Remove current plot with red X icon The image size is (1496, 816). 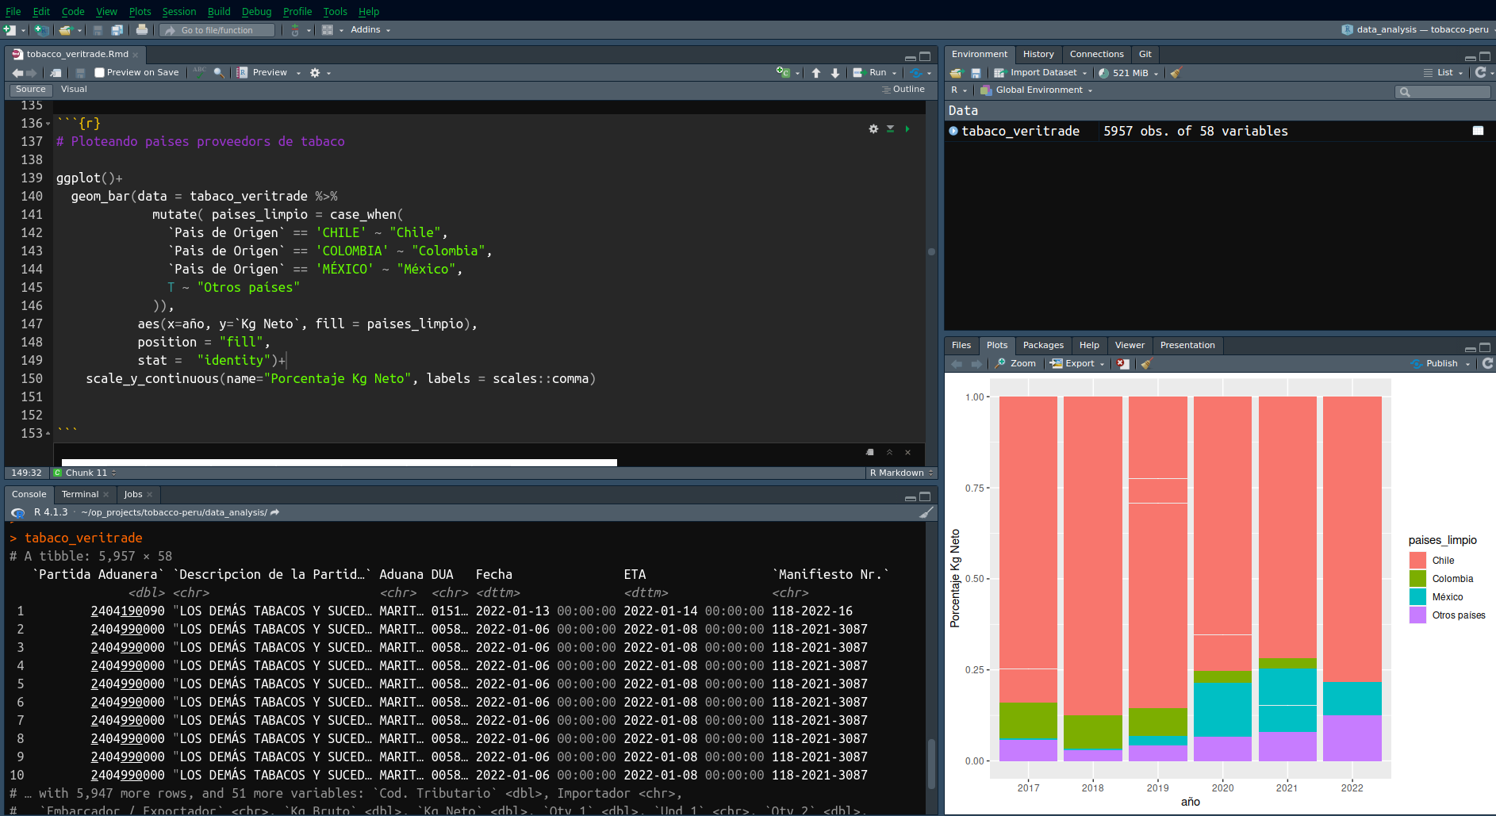pyautogui.click(x=1122, y=364)
